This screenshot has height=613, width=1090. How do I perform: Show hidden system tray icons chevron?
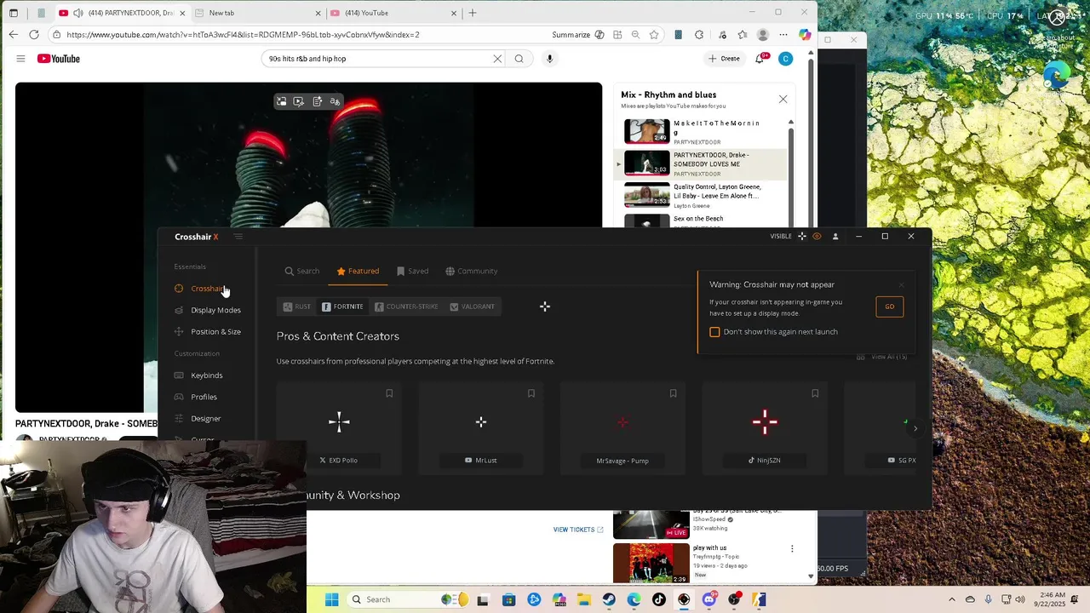tap(952, 599)
